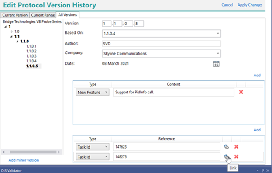
Task: Close the DIS Validator panel
Action: tap(268, 170)
